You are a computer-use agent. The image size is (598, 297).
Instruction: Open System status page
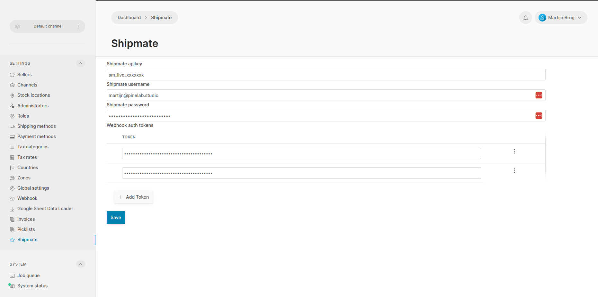[x=32, y=286]
